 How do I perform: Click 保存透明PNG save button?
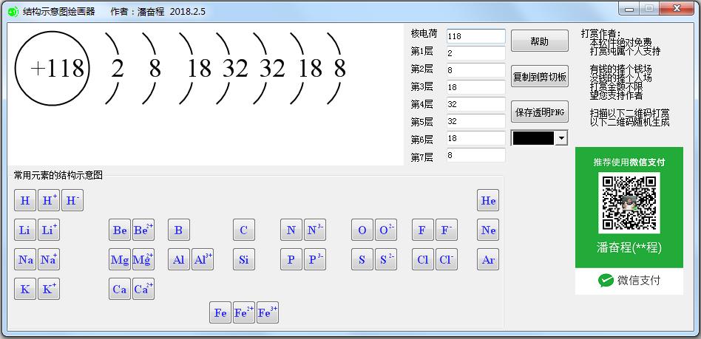540,112
